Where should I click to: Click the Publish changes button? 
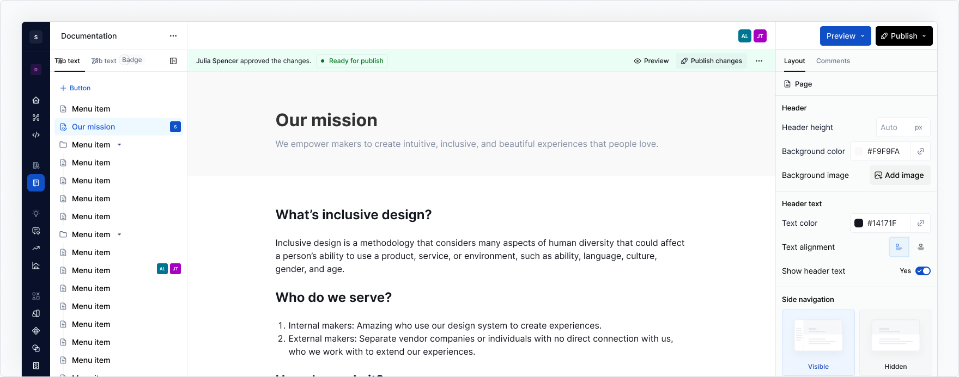(x=711, y=61)
